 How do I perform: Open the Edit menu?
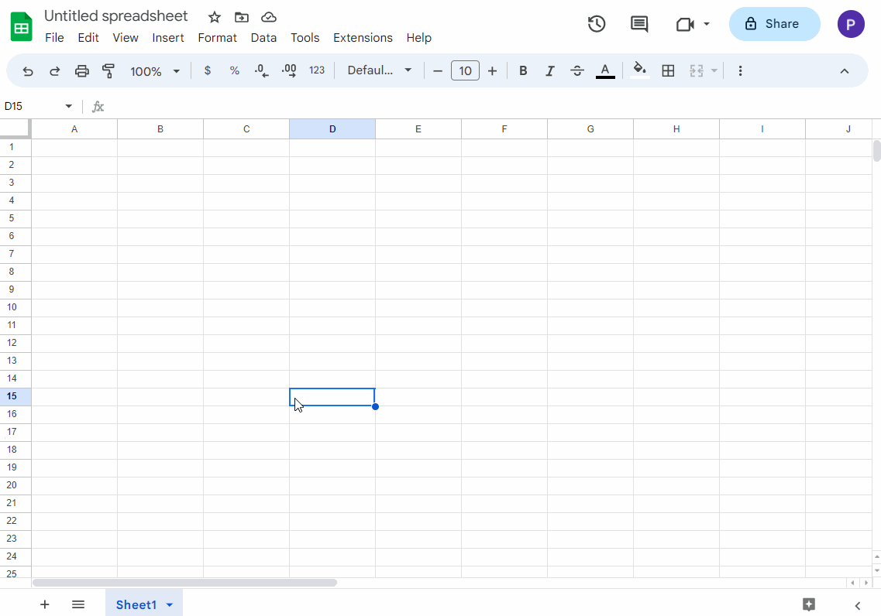[x=88, y=38]
